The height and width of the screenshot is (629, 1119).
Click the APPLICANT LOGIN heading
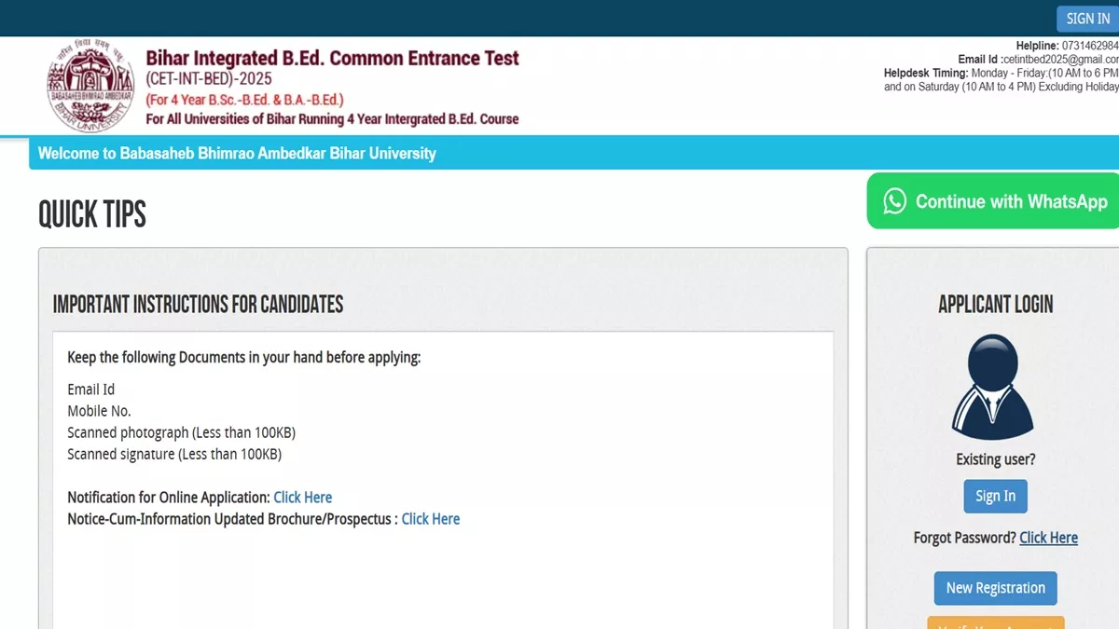coord(995,304)
